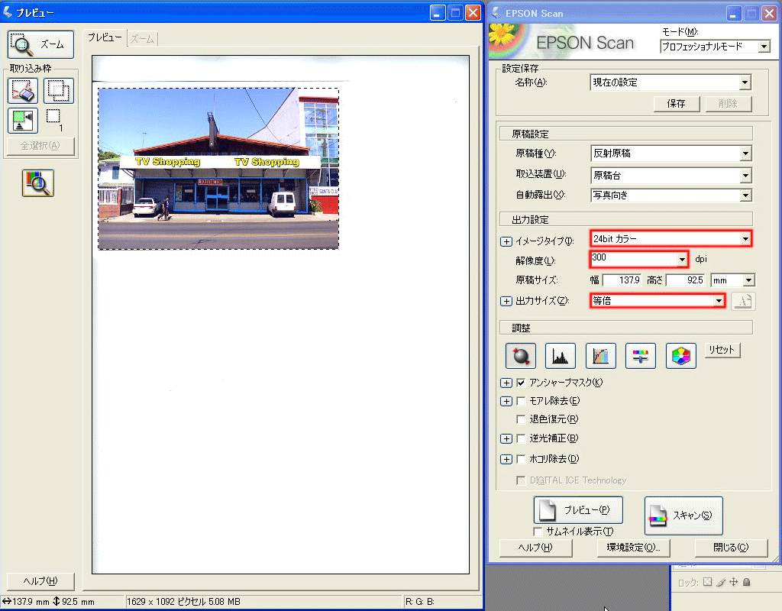Expand the イメージタイプ plus expander
Image resolution: width=782 pixels, height=611 pixels.
(x=506, y=241)
